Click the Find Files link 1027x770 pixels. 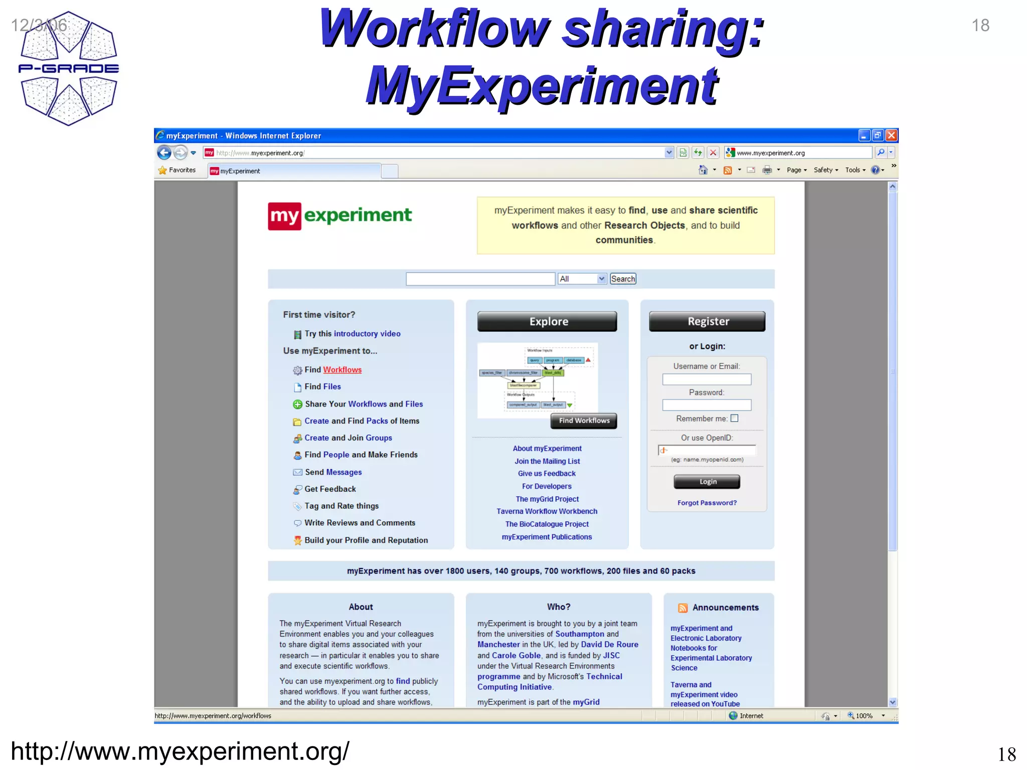click(331, 387)
